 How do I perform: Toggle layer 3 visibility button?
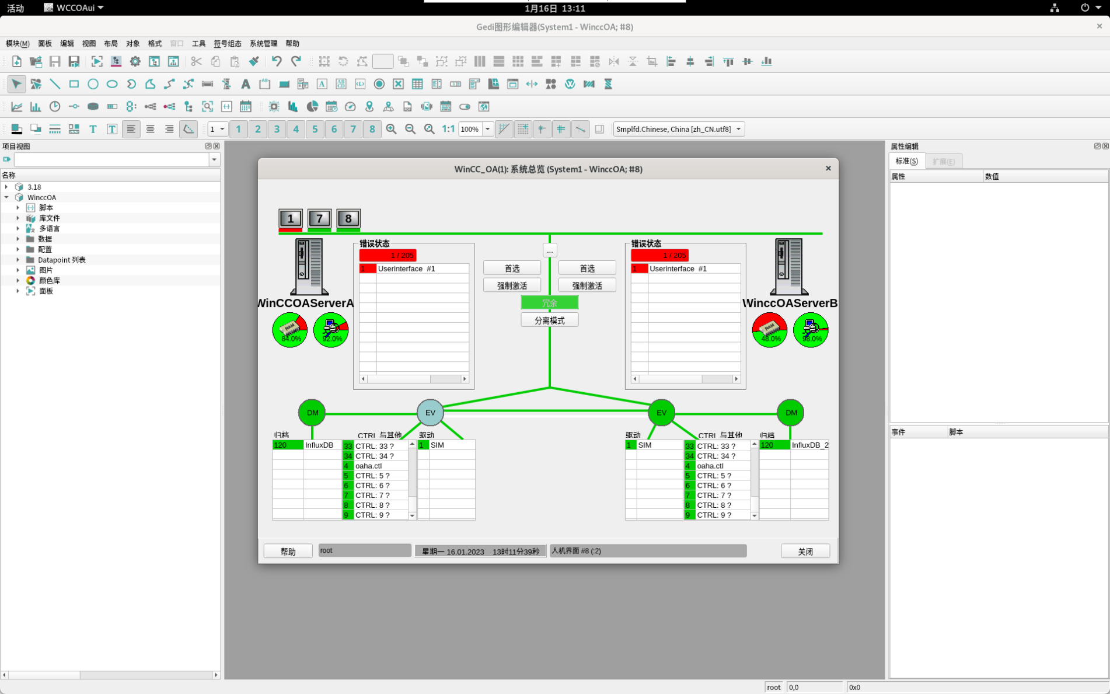click(277, 129)
